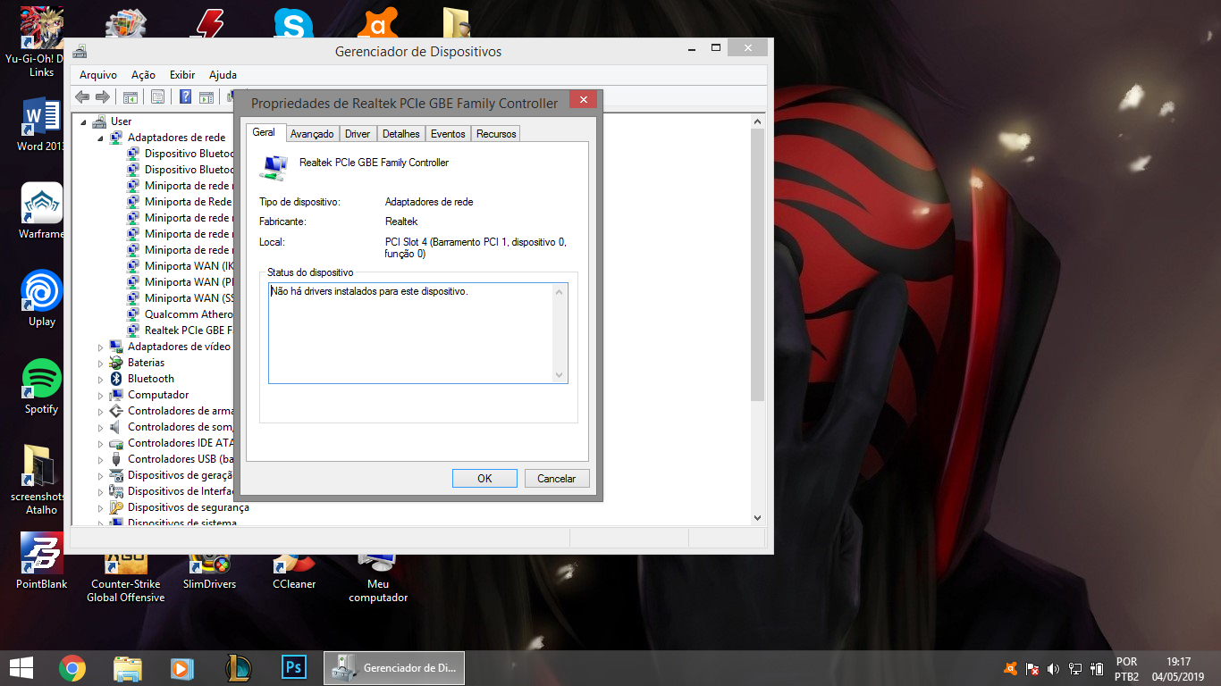Click the volume speaker tray icon
This screenshot has height=686, width=1221.
(1053, 668)
